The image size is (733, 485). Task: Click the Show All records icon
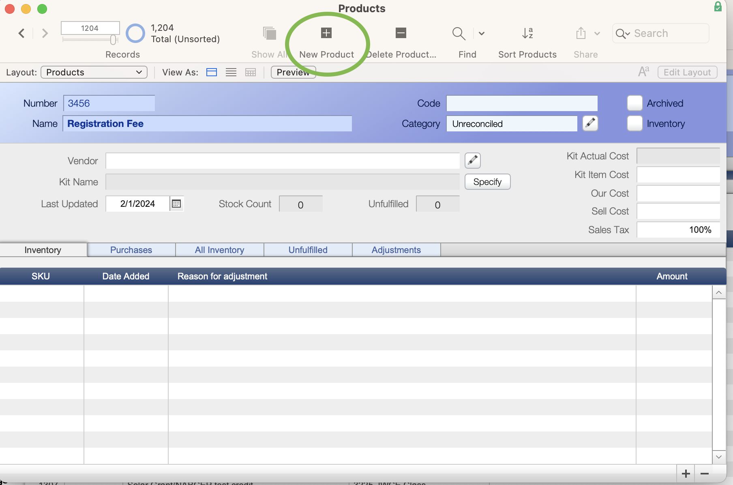click(270, 33)
